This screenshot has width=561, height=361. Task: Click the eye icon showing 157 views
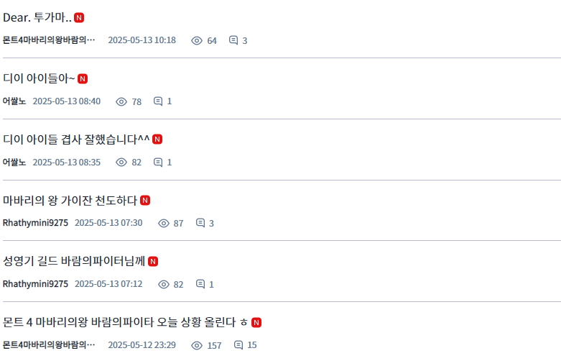coord(197,345)
